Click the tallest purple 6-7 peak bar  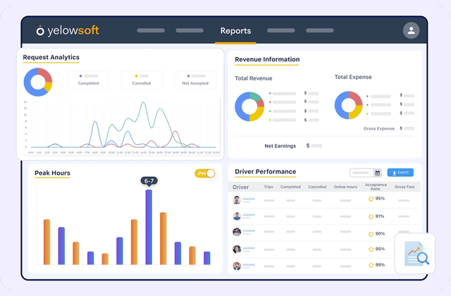point(149,227)
